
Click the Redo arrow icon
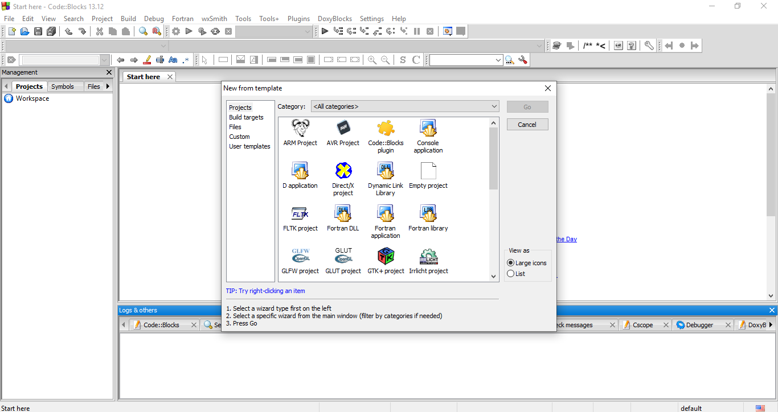[82, 31]
